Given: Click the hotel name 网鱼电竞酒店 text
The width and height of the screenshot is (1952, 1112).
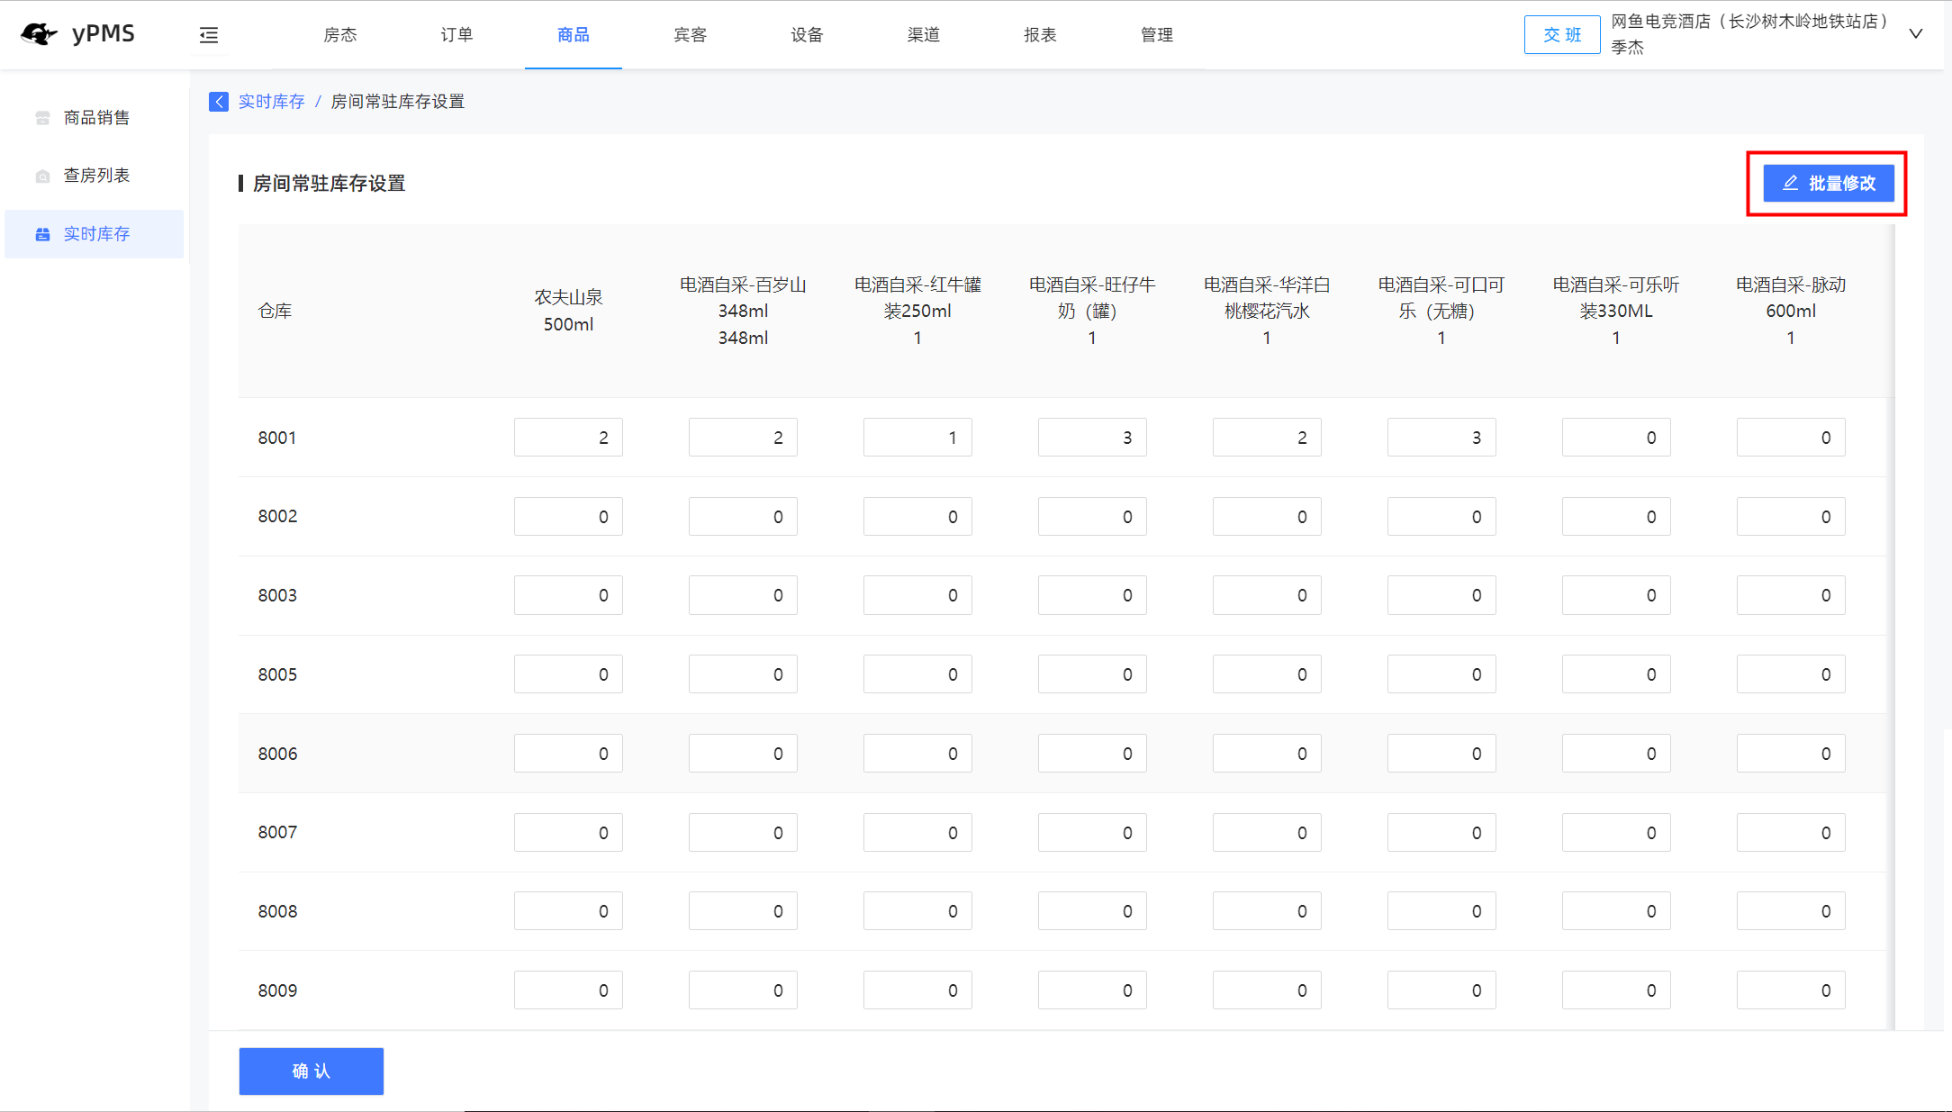Looking at the screenshot, I should point(1750,22).
